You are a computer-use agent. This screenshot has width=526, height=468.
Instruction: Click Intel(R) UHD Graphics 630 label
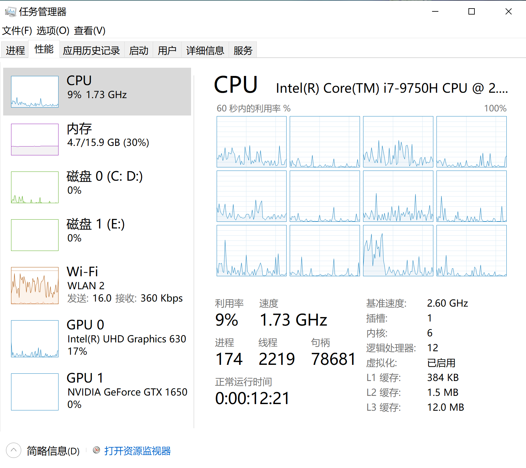(127, 339)
